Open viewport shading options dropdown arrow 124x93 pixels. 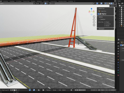click(115, 3)
